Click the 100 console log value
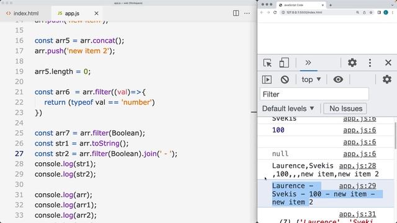 click(279, 130)
